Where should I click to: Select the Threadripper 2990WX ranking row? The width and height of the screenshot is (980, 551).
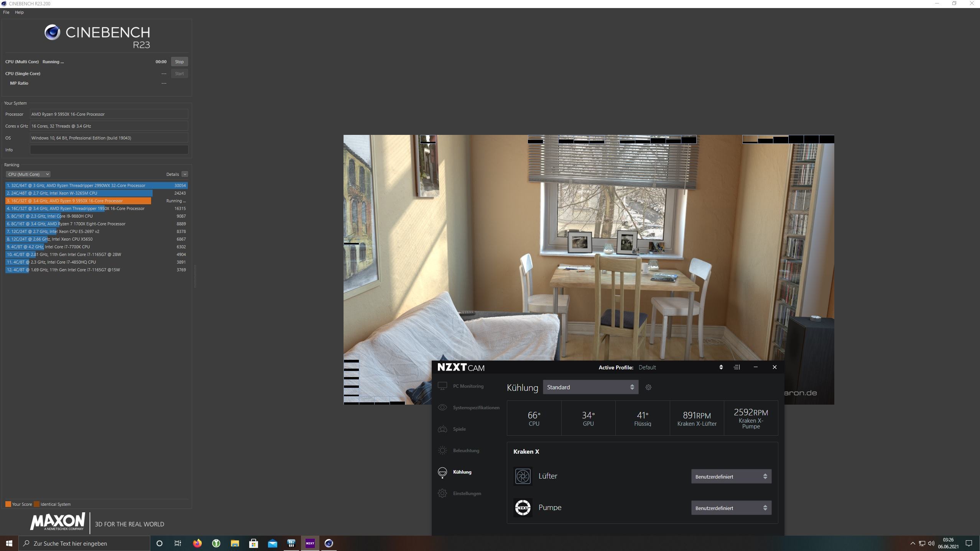coord(97,185)
